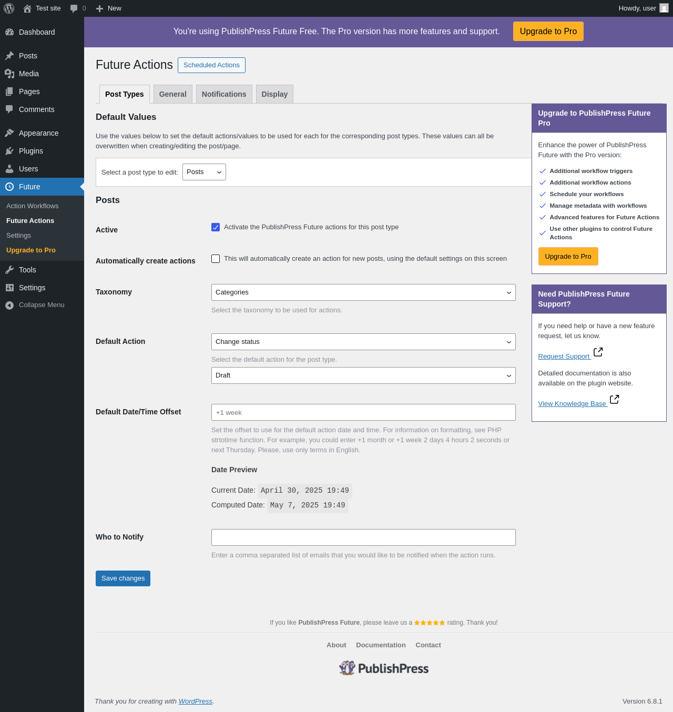Open the Dashboard menu item

tap(42, 32)
